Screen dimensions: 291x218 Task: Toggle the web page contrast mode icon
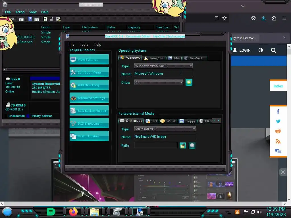coord(261,50)
